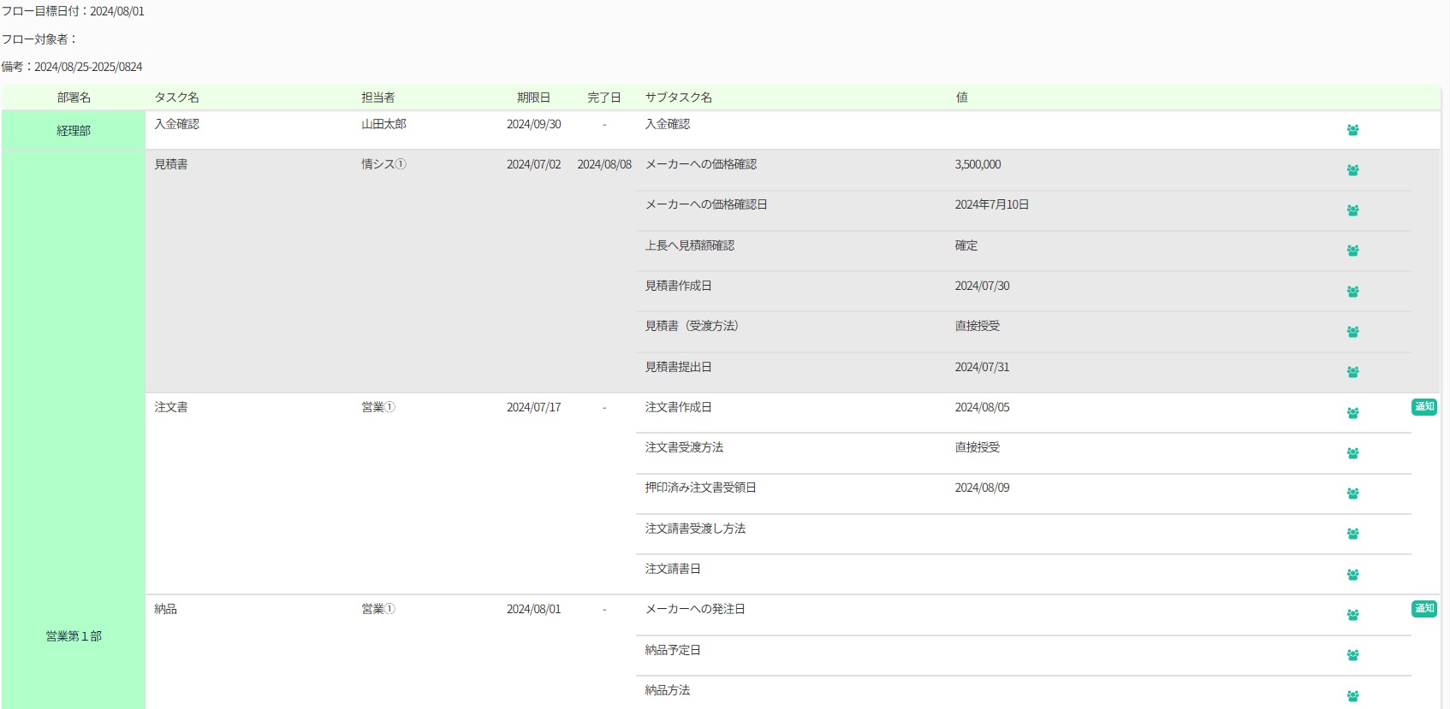Click the 見積書 task name
Viewport: 1450px width, 709px height.
click(x=171, y=164)
